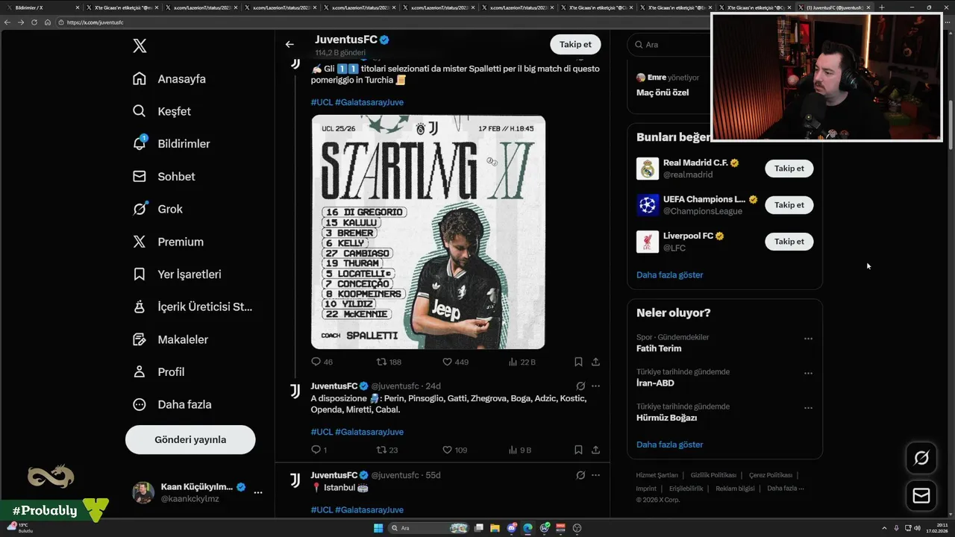Click Daha fazla göster under Neler oluyor
This screenshot has height=537, width=955.
pyautogui.click(x=669, y=445)
